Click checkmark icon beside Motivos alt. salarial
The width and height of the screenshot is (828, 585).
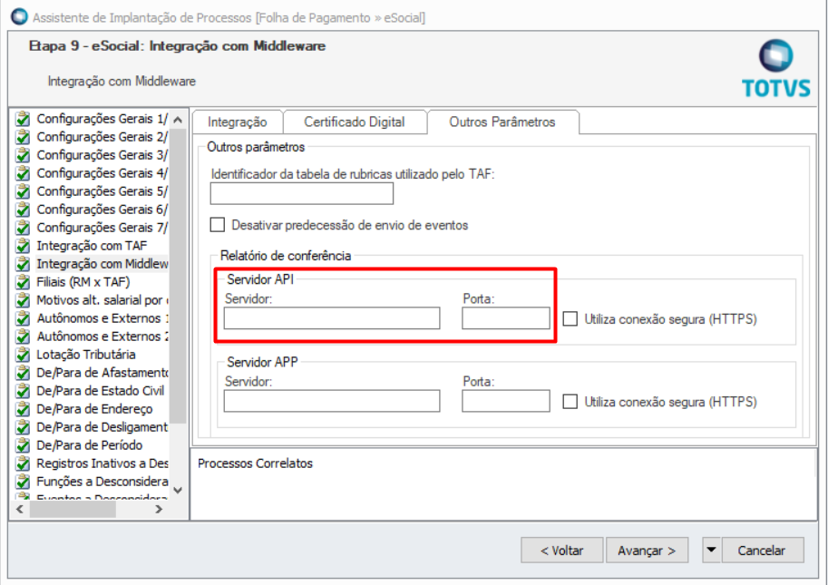[23, 300]
